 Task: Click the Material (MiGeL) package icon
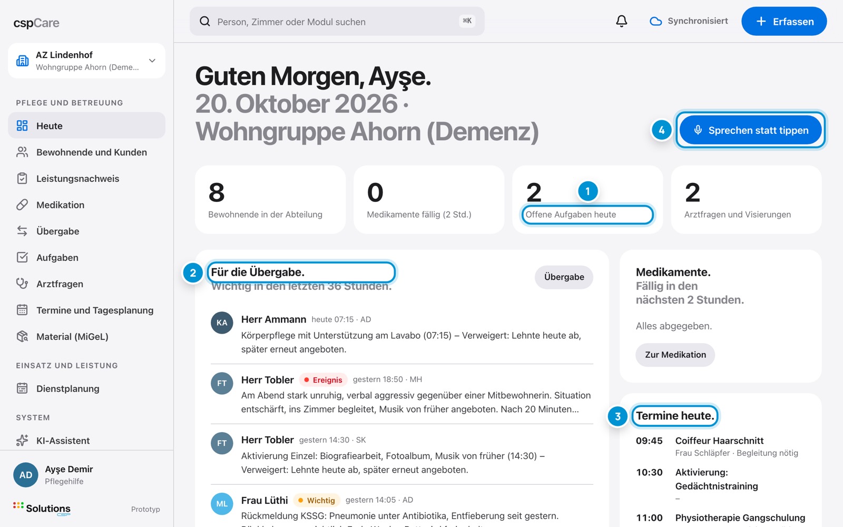[x=22, y=336]
